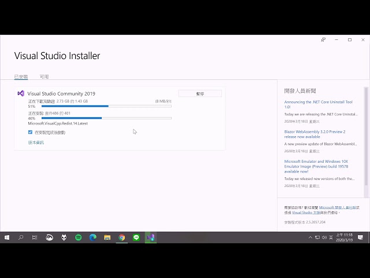
Task: Click the Visual Studio Community 2019 title
Action: [61, 94]
